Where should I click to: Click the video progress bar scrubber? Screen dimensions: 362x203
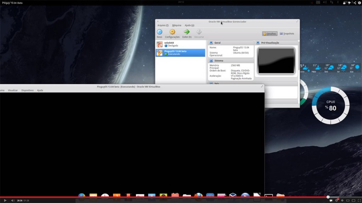pos(328,197)
